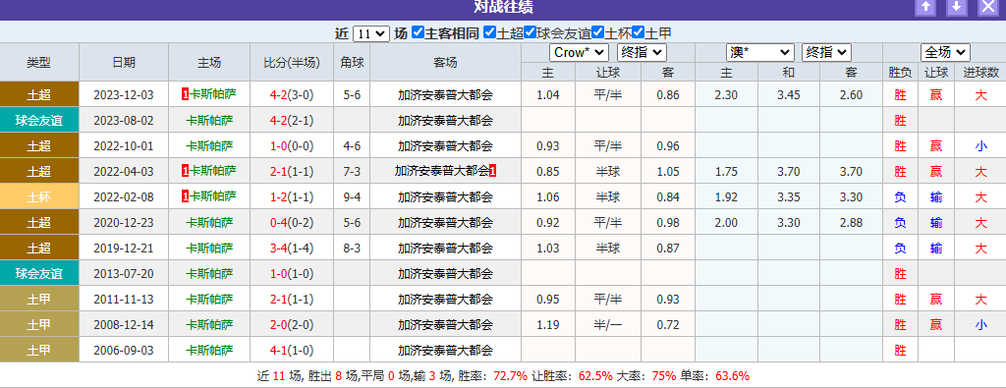Open 终指 dropdown next to Crow*
The height and width of the screenshot is (388, 1006).
click(642, 53)
